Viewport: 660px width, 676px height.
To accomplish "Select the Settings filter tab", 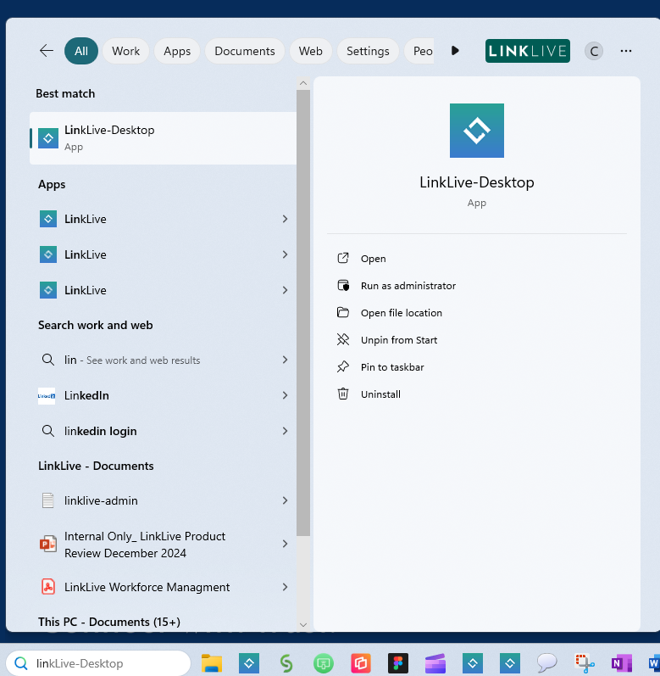I will pos(368,51).
